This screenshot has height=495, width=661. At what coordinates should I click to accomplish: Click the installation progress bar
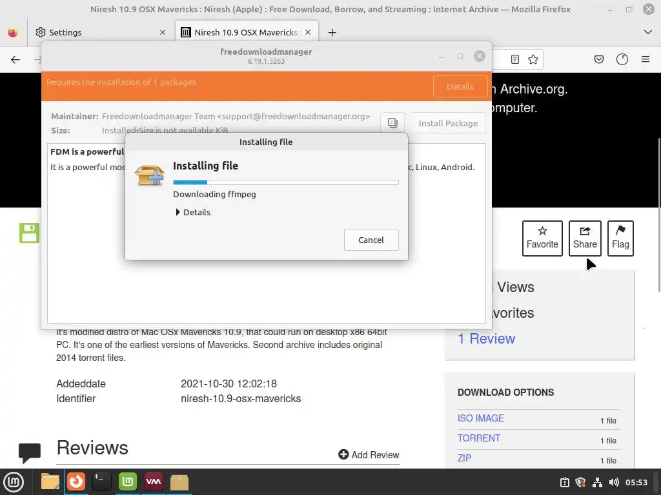click(x=285, y=182)
